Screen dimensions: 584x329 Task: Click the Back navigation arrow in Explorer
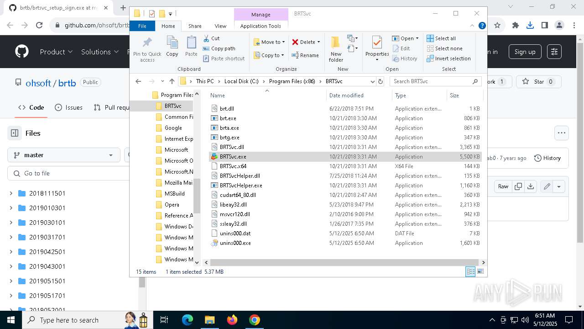138,81
